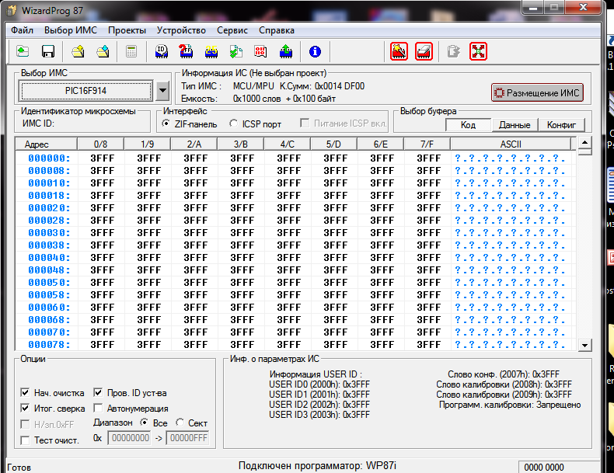Open the Выбор ИМС menu
This screenshot has width=614, height=473.
[71, 30]
